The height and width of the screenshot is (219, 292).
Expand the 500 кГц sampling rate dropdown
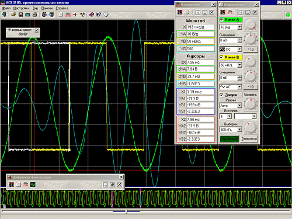(240, 130)
